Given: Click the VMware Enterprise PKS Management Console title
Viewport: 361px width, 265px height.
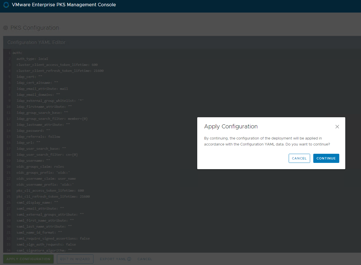Looking at the screenshot, I should [x=64, y=5].
